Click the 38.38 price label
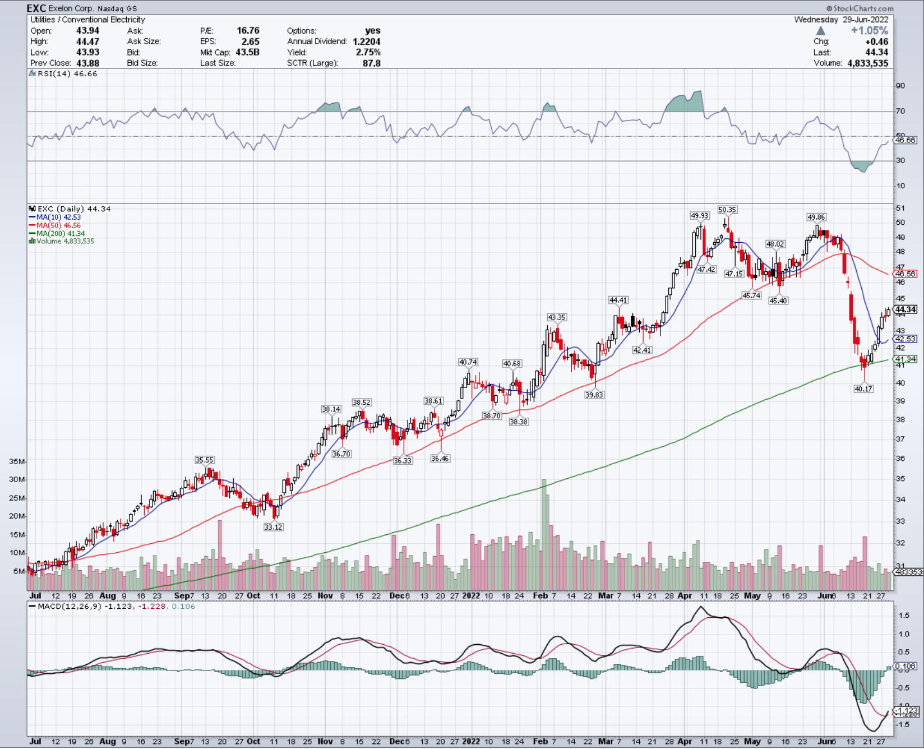The image size is (924, 749). pos(519,422)
